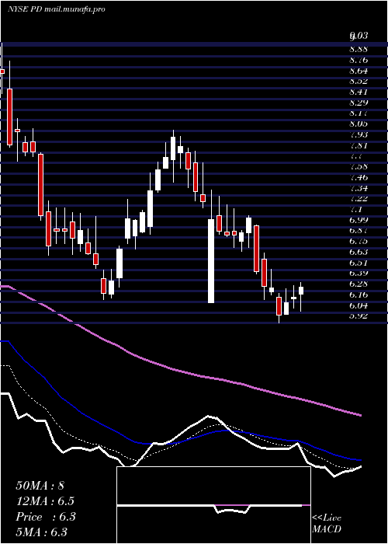This screenshot has width=388, height=544.
Task: Click inside the MACD inset panel
Action: [x=213, y=505]
